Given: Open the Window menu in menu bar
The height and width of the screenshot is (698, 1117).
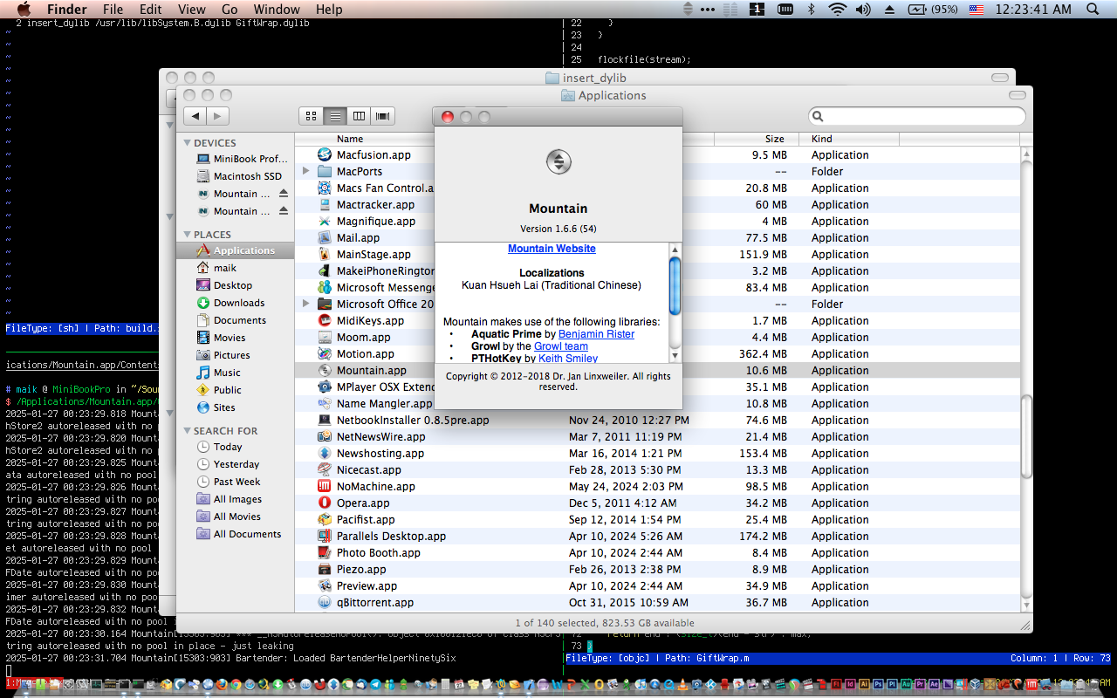Looking at the screenshot, I should [x=277, y=10].
